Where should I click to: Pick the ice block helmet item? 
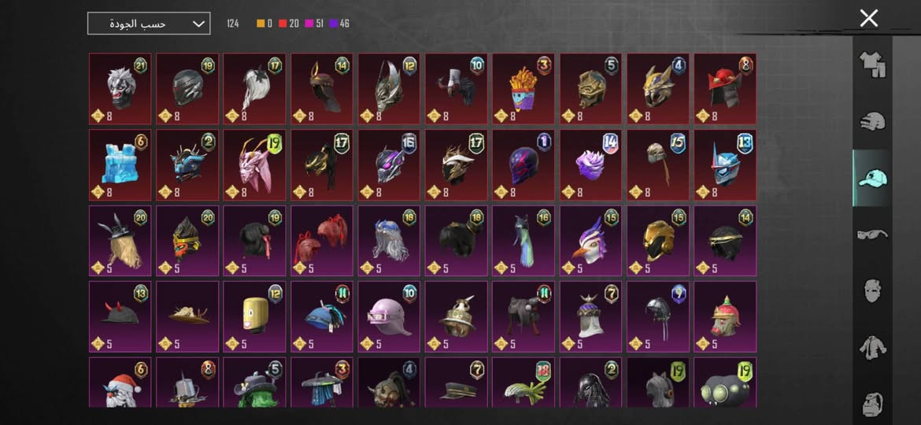pyautogui.click(x=120, y=165)
